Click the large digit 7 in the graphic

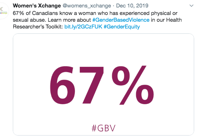(91, 85)
